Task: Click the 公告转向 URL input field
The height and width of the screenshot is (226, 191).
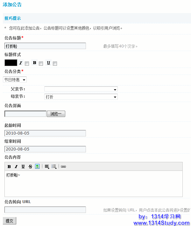Action: tap(45, 210)
